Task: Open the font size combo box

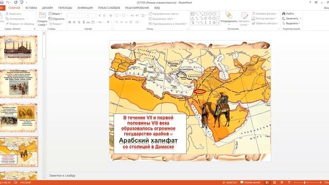Action: [x=93, y=15]
